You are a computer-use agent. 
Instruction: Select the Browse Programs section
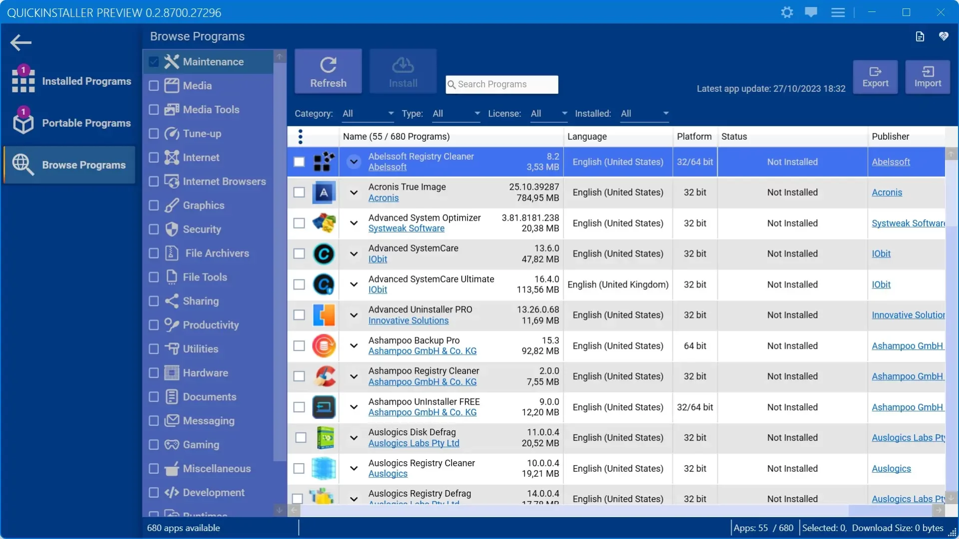(x=70, y=165)
